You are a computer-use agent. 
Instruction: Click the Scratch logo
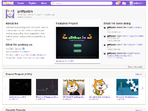click(x=8, y=3)
